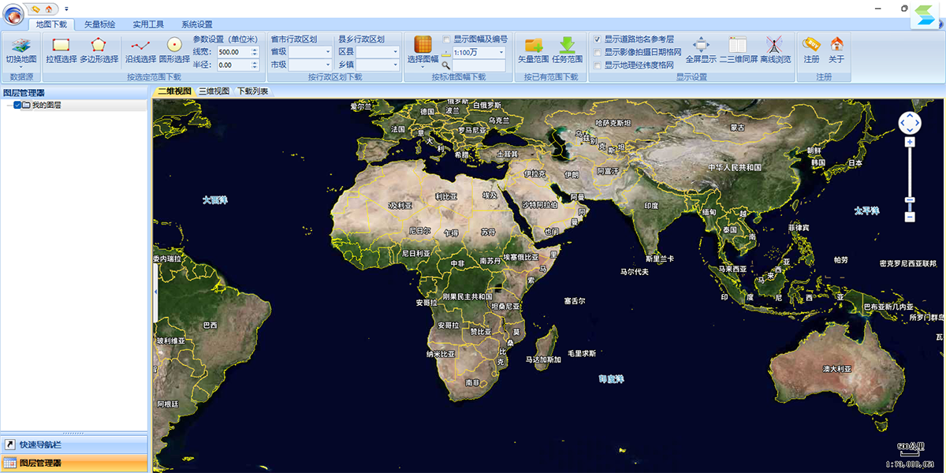Screen dimensions: 946x473
Task: Pick the 圆形选择 circle selection tool
Action: click(x=174, y=50)
